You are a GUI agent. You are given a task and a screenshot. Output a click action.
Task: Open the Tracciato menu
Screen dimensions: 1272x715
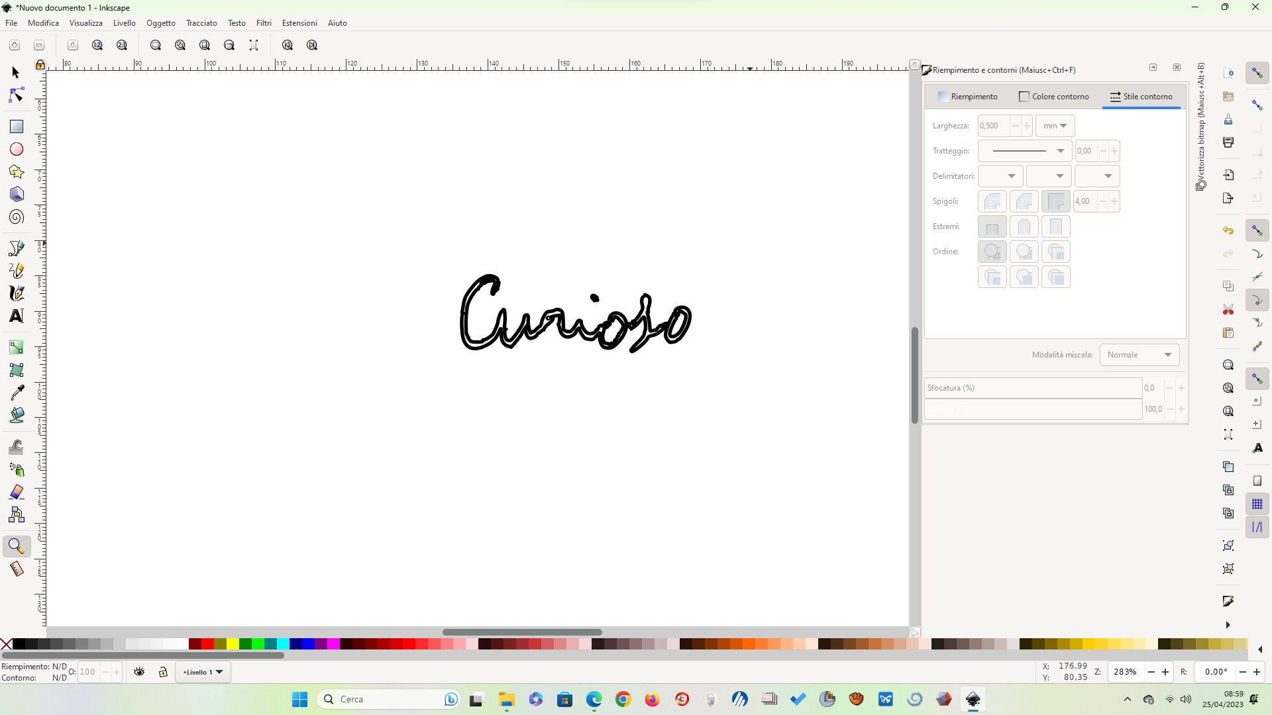click(201, 23)
